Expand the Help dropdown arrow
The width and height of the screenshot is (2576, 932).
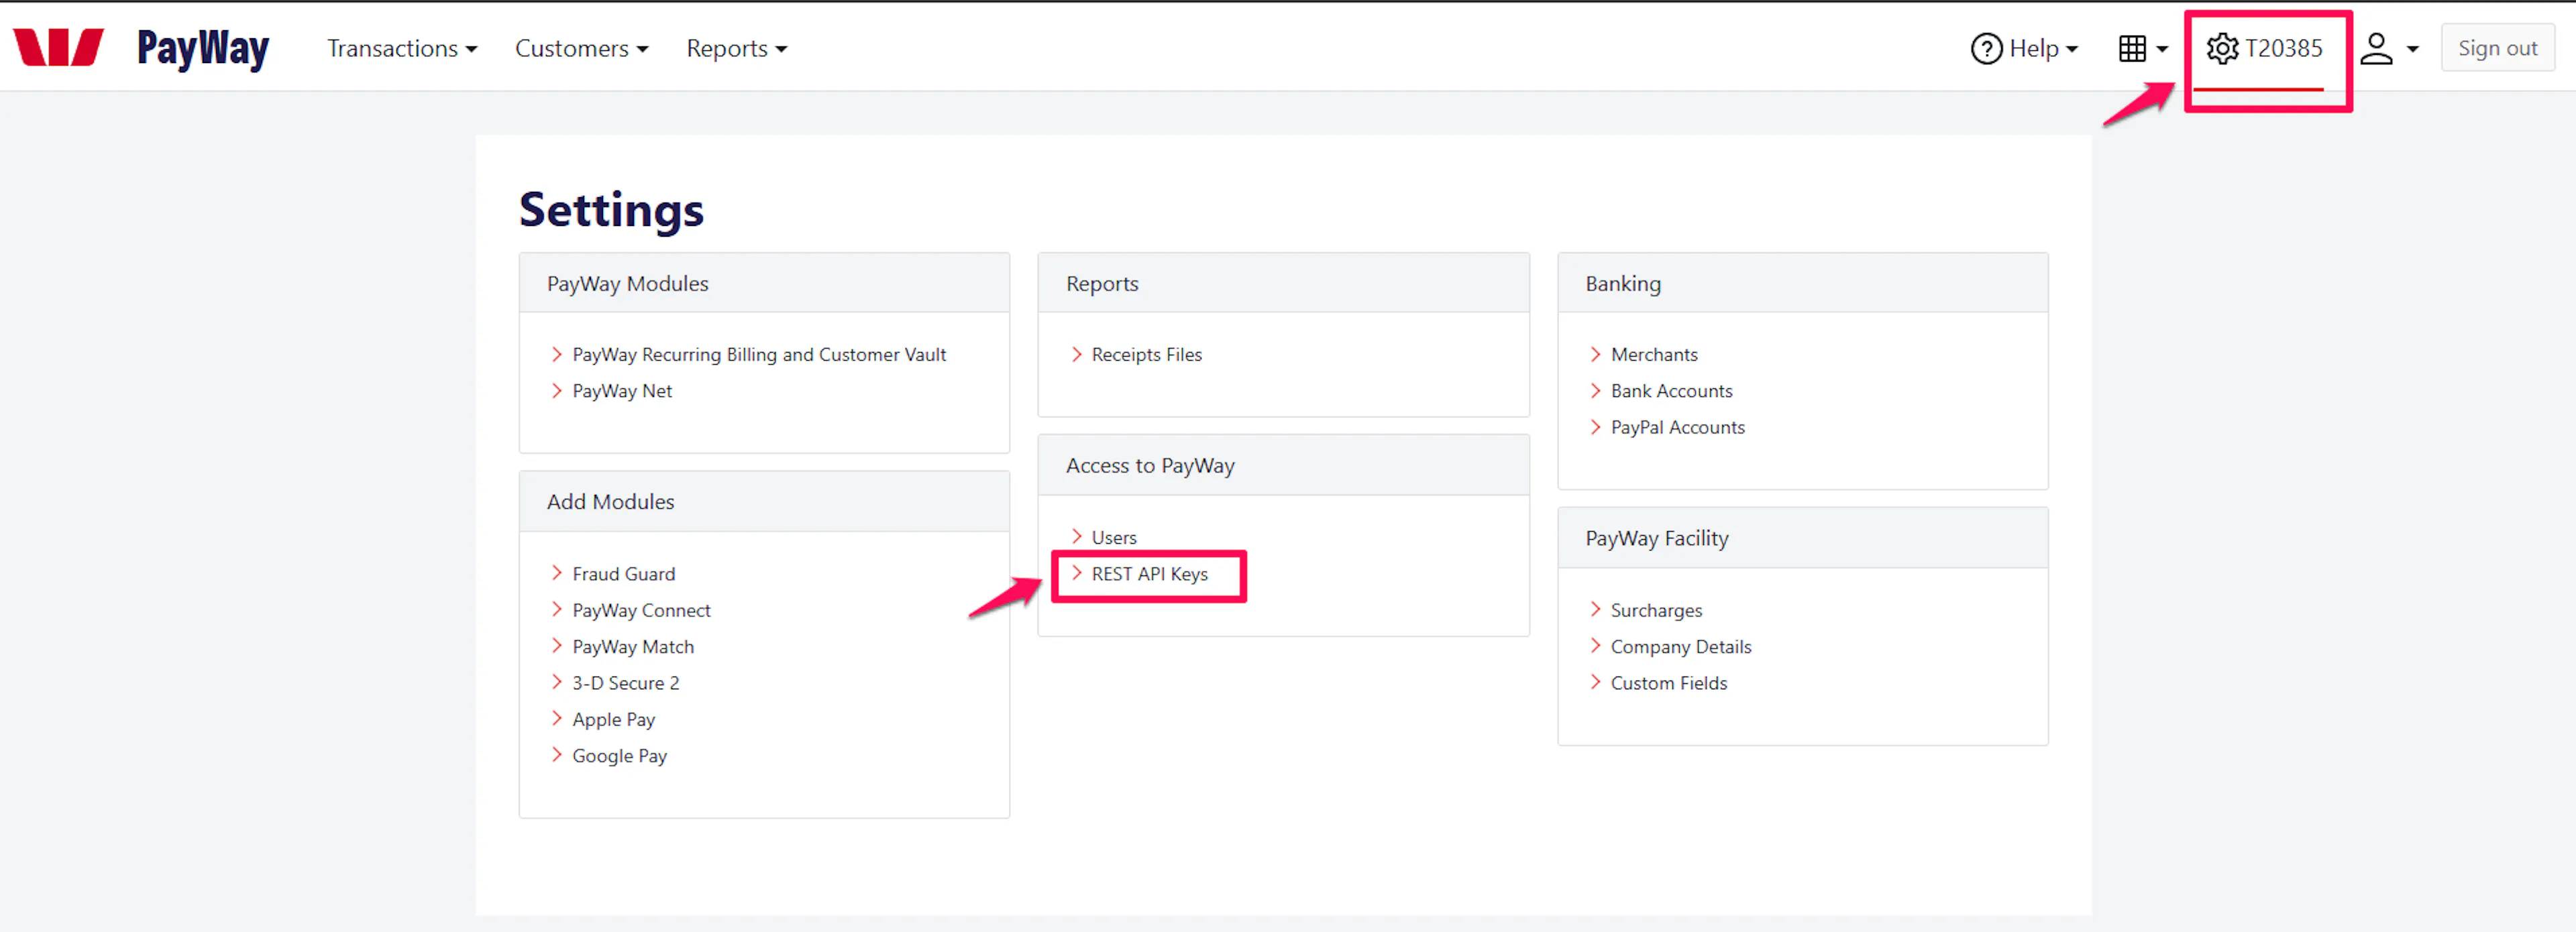click(2071, 49)
